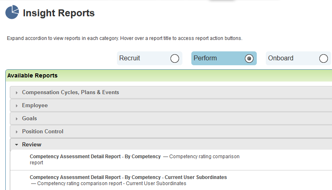This screenshot has width=332, height=190.
Task: Click the Review accordion header
Action: tap(171, 144)
